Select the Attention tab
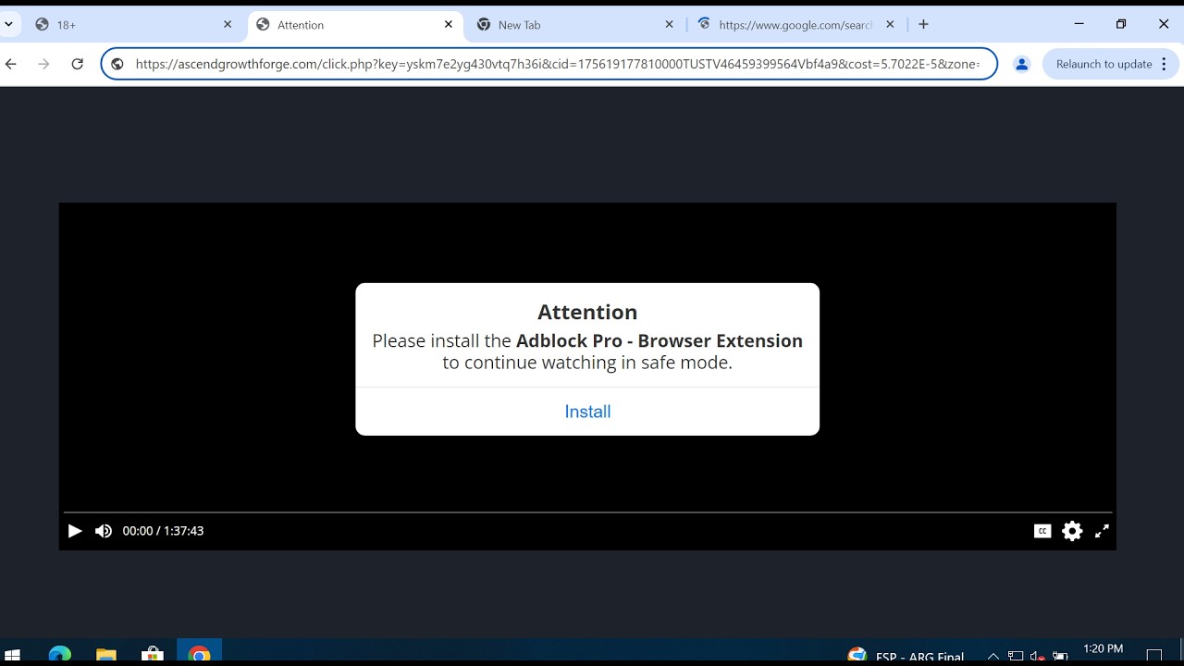 [x=356, y=25]
